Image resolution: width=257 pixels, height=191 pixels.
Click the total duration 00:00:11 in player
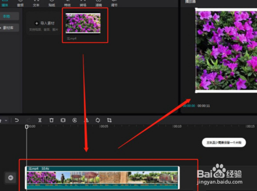click(204, 106)
